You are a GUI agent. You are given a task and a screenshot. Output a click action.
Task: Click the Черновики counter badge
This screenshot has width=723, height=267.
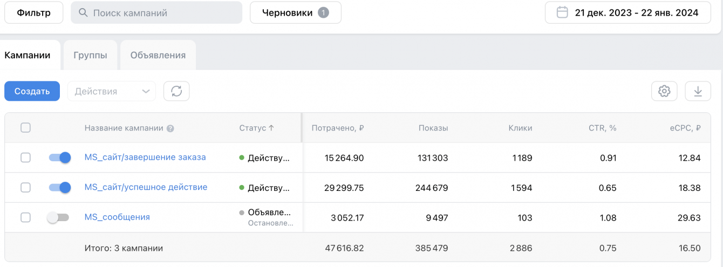pos(323,12)
